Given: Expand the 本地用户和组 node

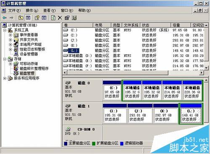Looking at the screenshot, I should [10, 44].
